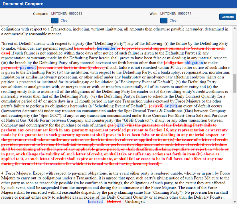Viewport: 237px width, 204px height.
Task: Open the document picker for the With field
Action: tap(164, 20)
